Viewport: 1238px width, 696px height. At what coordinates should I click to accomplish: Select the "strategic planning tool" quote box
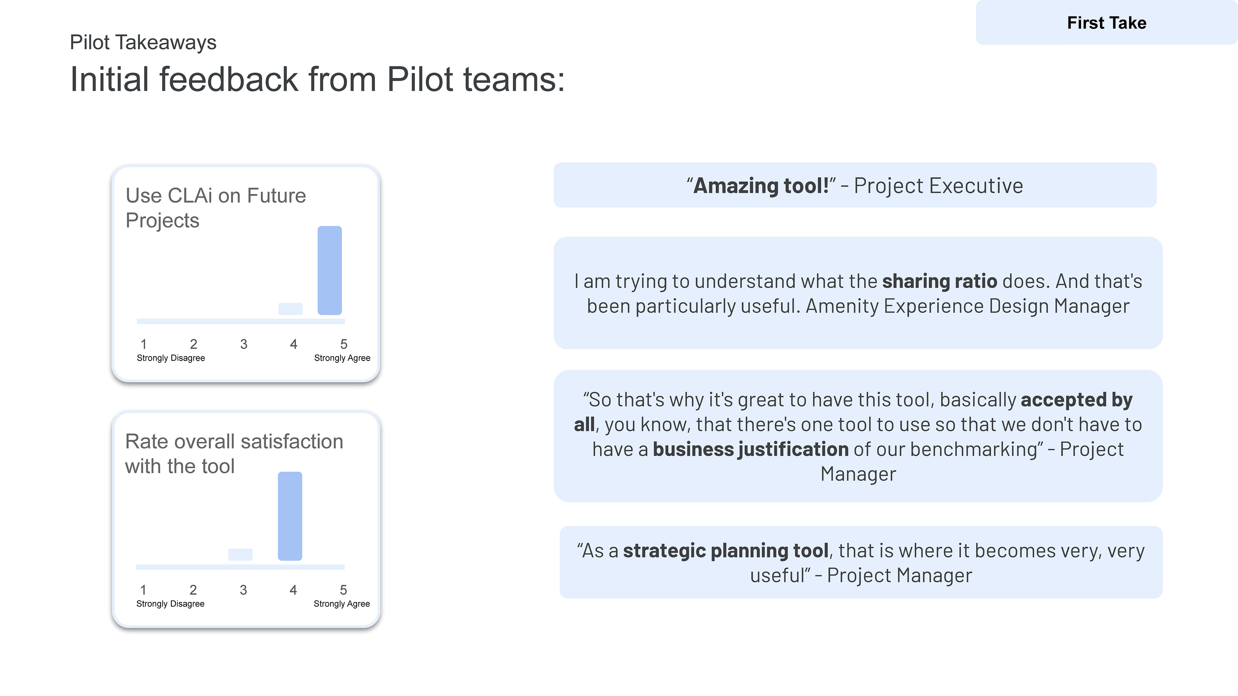pos(860,563)
